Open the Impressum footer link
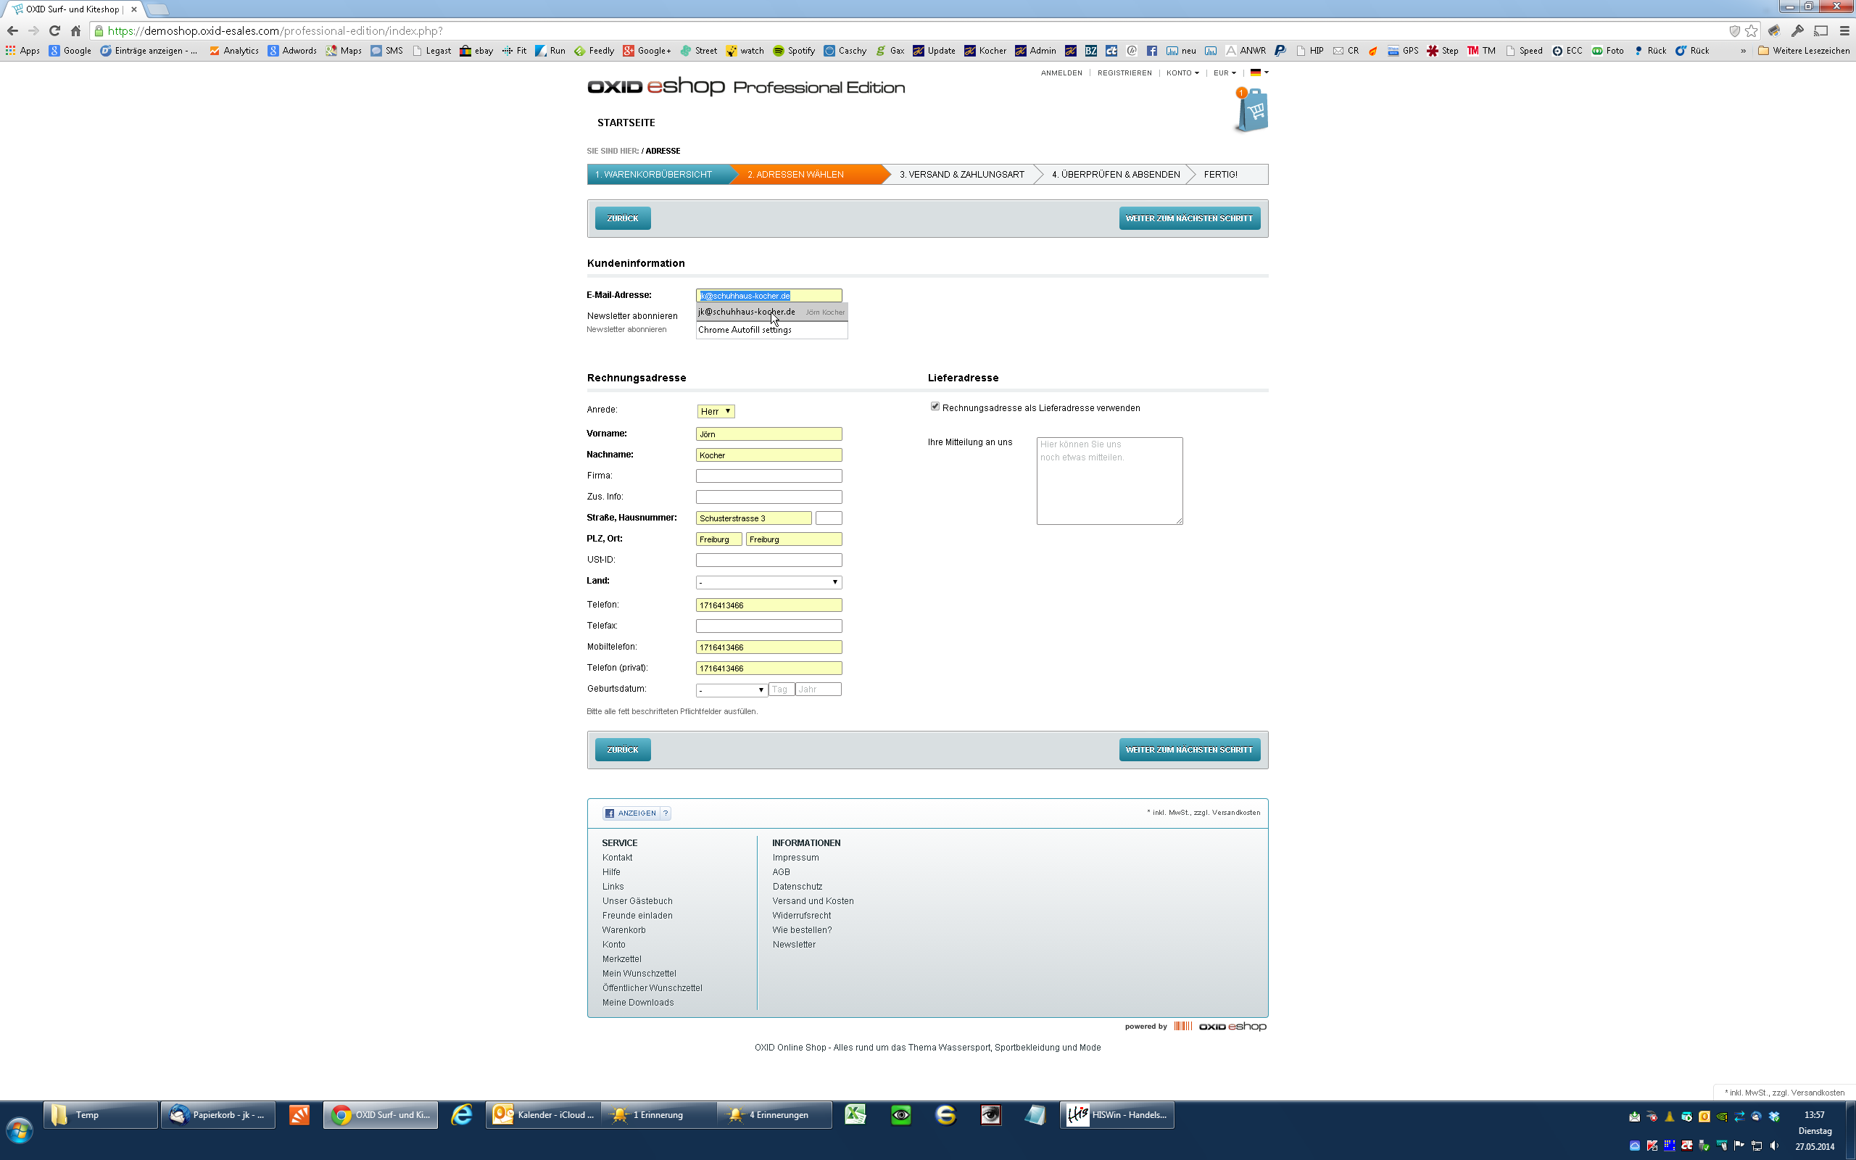Image resolution: width=1856 pixels, height=1160 pixels. pos(795,858)
